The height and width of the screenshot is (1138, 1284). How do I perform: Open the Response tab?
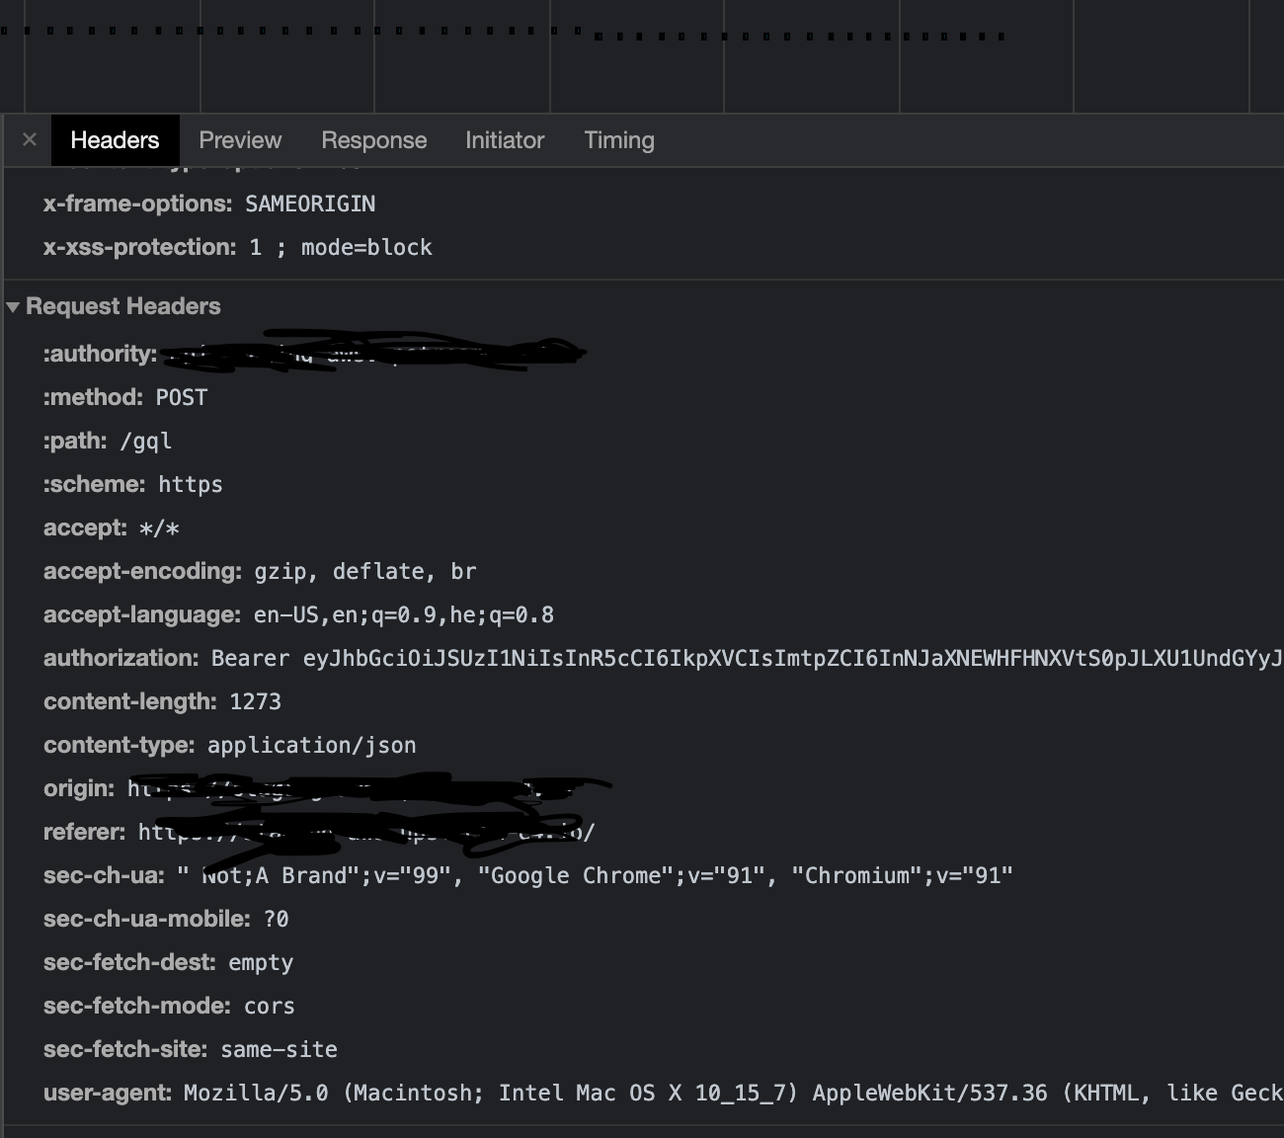[x=374, y=140]
